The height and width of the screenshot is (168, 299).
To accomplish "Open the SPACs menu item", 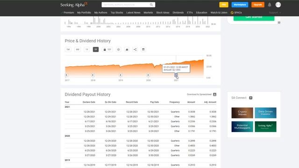I will [236, 13].
